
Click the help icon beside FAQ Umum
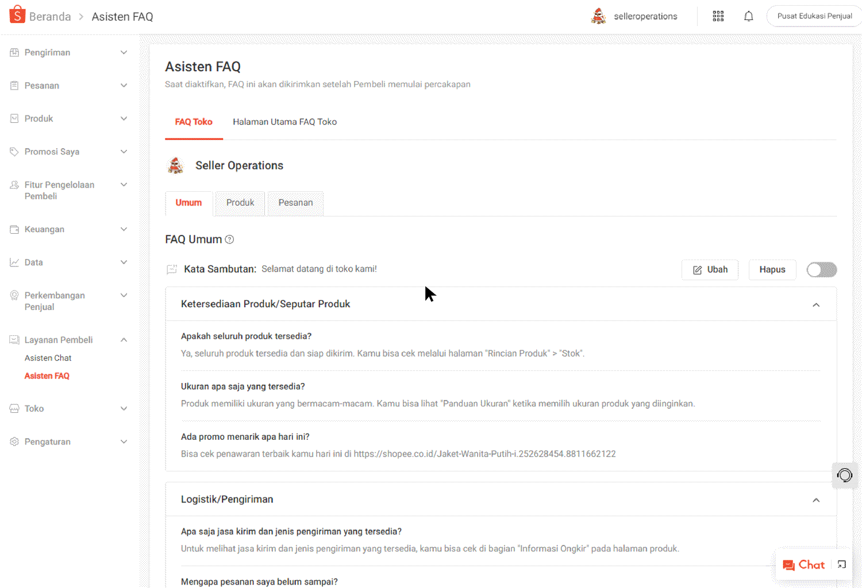coord(229,239)
